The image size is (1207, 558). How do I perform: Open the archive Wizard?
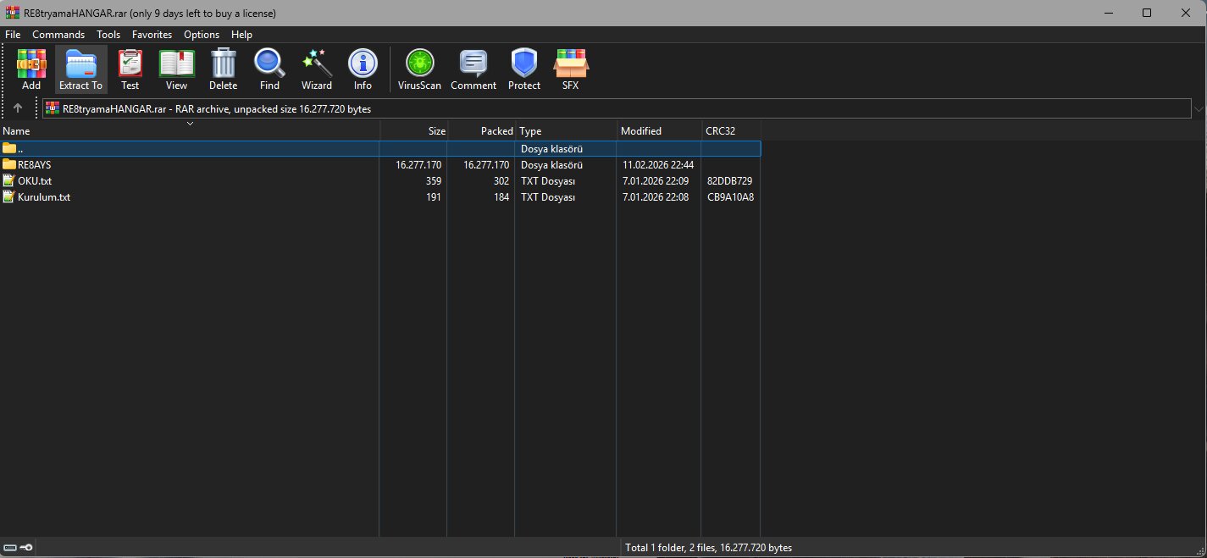316,69
